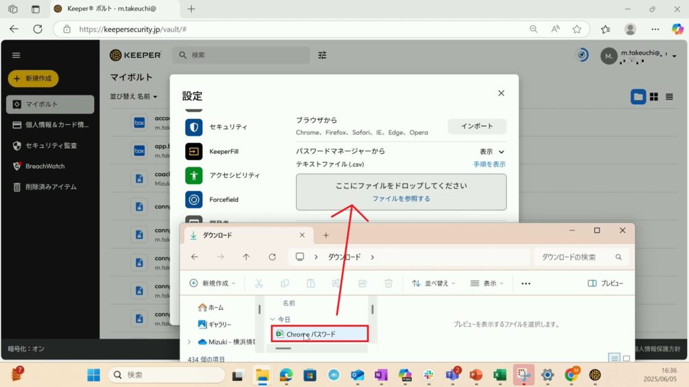
Task: Click the magnifier in ダウンロードの検索 box
Action: pyautogui.click(x=618, y=257)
